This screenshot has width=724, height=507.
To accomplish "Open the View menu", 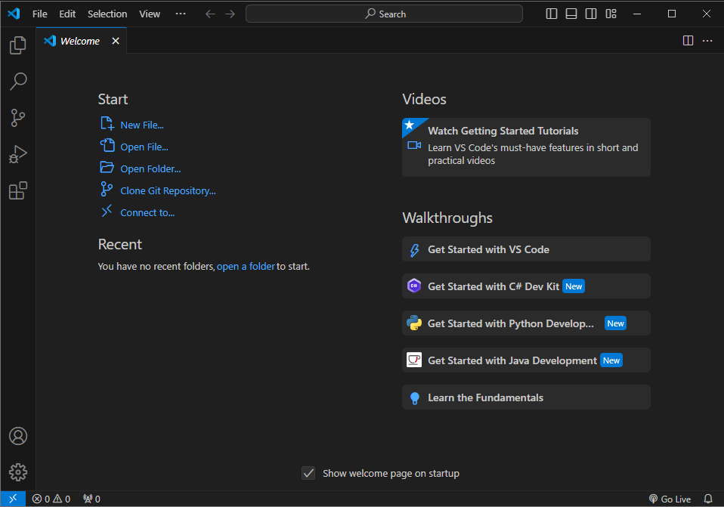I will (150, 14).
